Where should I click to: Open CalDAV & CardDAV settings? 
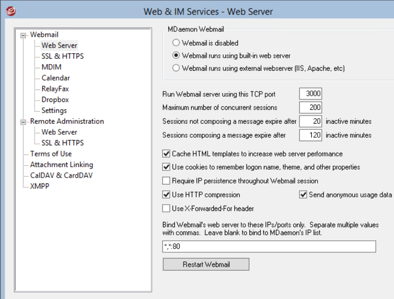[x=62, y=175]
